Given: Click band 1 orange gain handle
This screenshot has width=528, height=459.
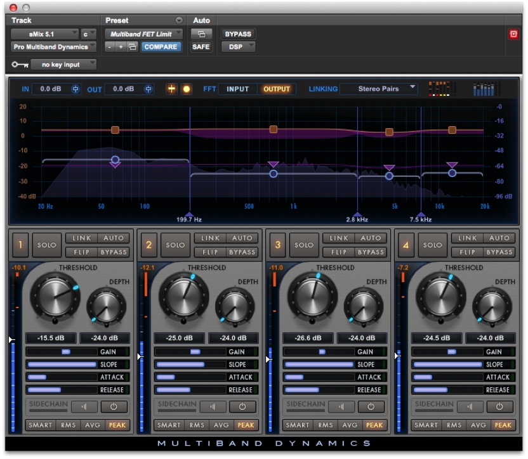Looking at the screenshot, I should point(115,130).
